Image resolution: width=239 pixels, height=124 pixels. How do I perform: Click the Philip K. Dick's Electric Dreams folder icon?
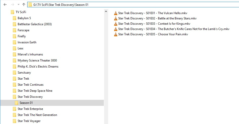14,67
